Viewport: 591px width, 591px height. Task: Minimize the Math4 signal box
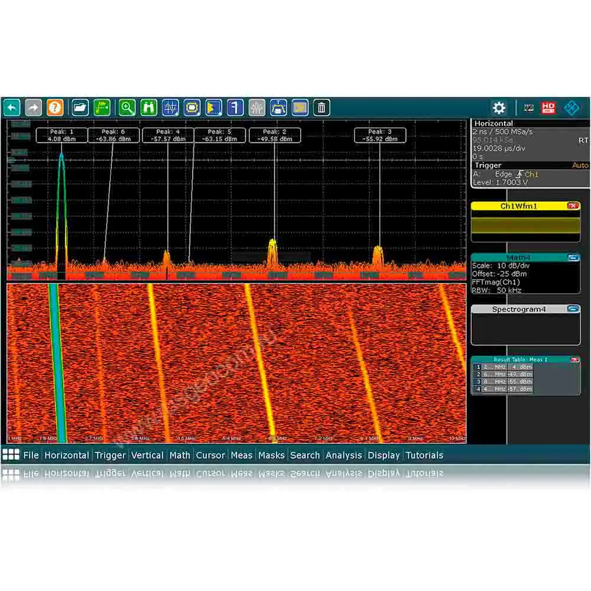573,258
